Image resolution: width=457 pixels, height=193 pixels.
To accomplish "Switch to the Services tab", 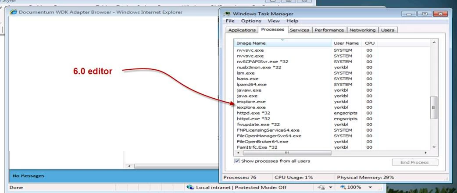I will [x=299, y=30].
